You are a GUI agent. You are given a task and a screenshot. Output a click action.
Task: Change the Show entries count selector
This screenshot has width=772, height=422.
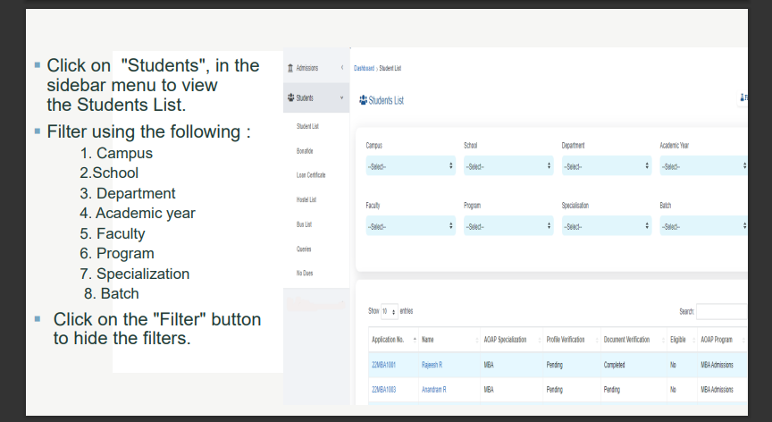pos(390,311)
